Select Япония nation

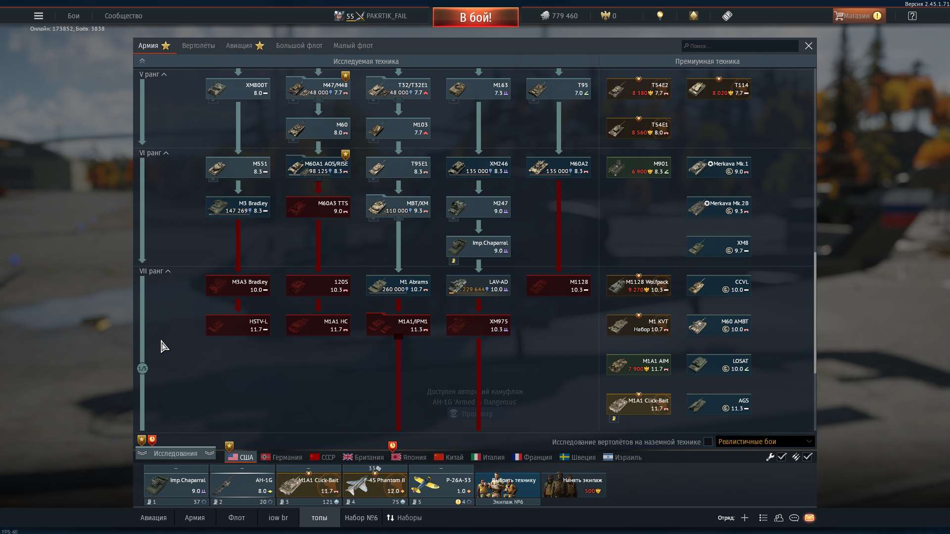[409, 457]
